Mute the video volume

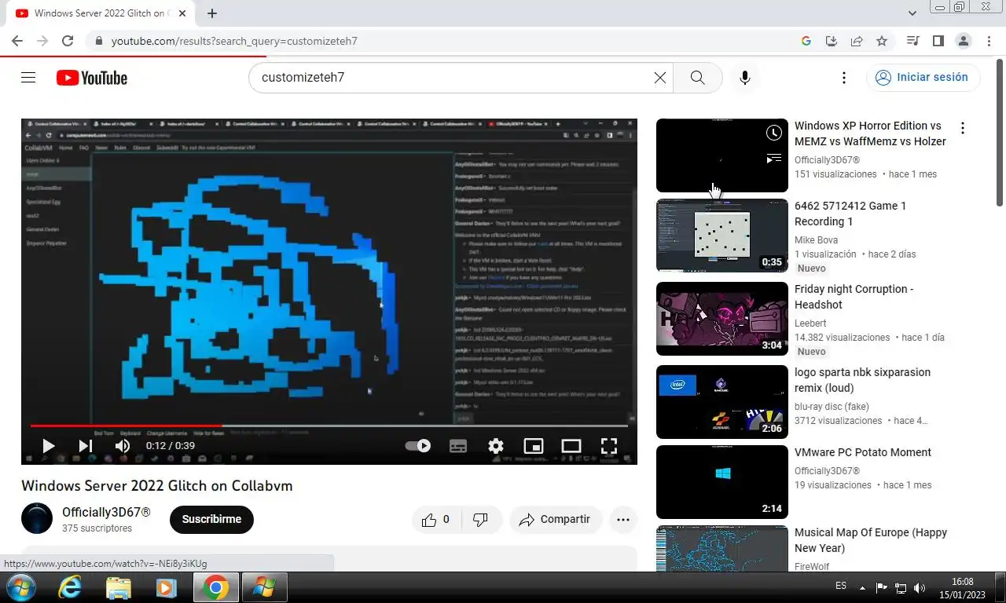pos(123,446)
